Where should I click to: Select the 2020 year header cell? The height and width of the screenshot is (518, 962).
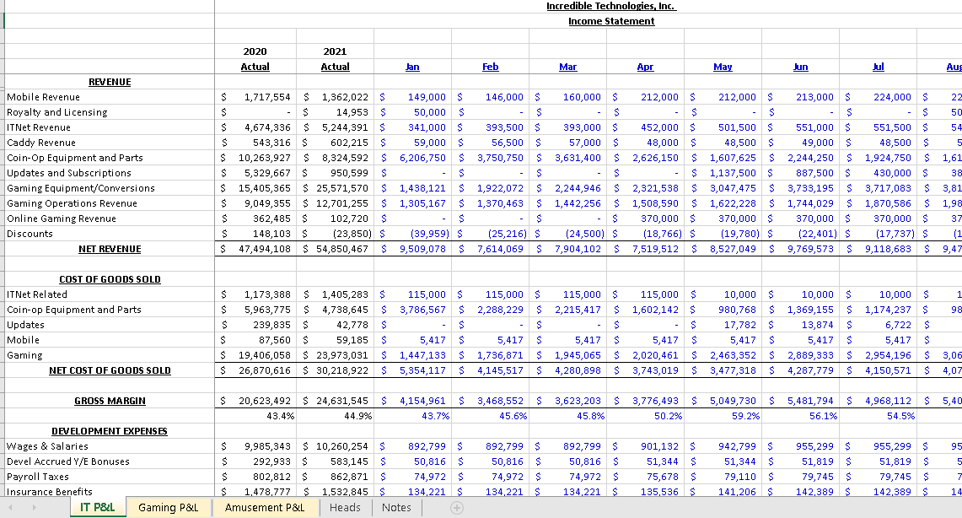[255, 51]
